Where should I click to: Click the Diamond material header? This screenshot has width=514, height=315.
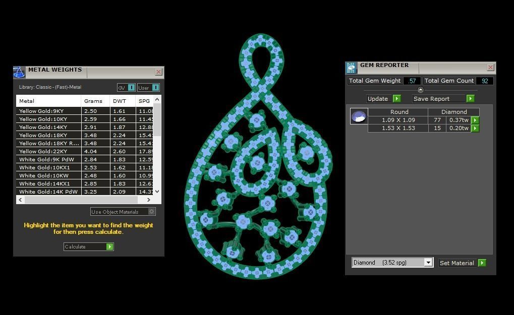coord(454,112)
